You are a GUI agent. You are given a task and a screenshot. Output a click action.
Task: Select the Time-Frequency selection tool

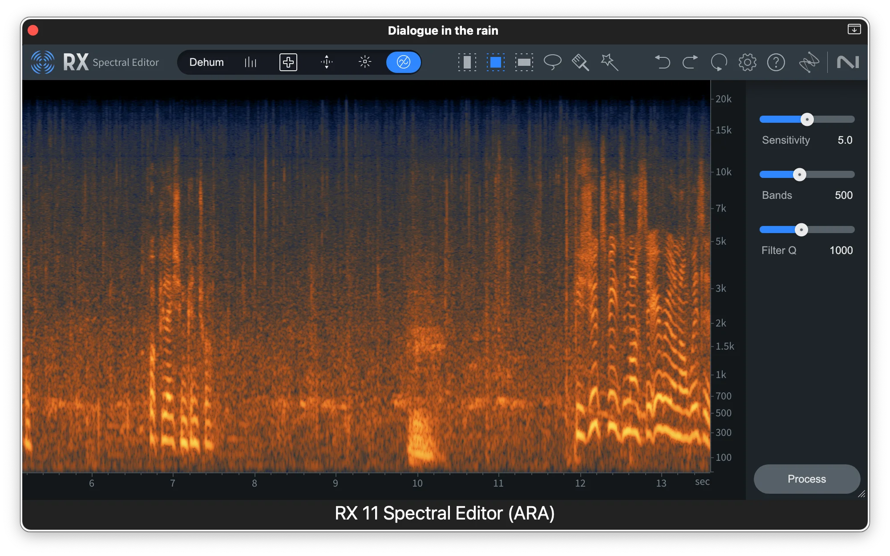(x=495, y=62)
